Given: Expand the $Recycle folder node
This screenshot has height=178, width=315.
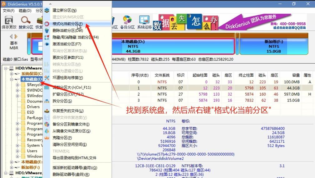Looking at the screenshot, I should coord(17,85).
